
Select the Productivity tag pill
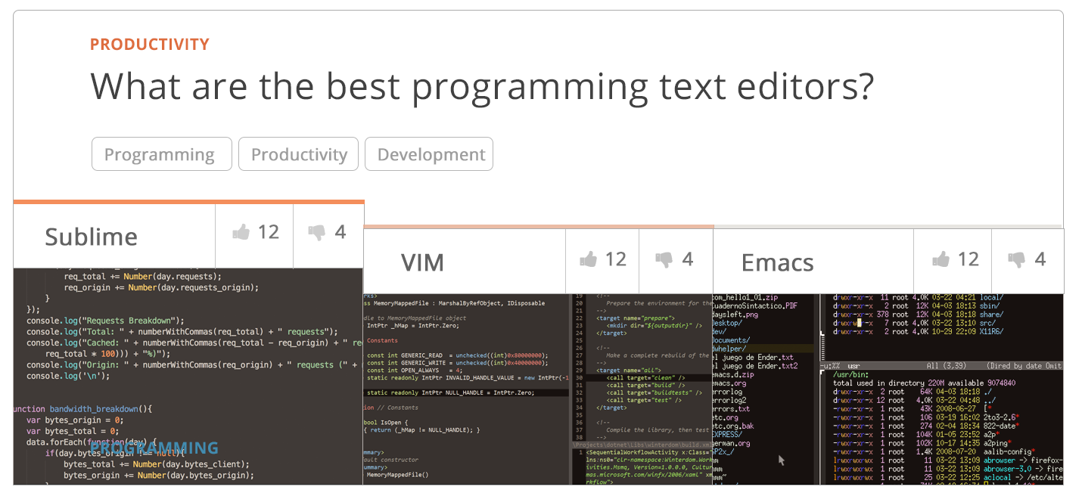pos(299,154)
